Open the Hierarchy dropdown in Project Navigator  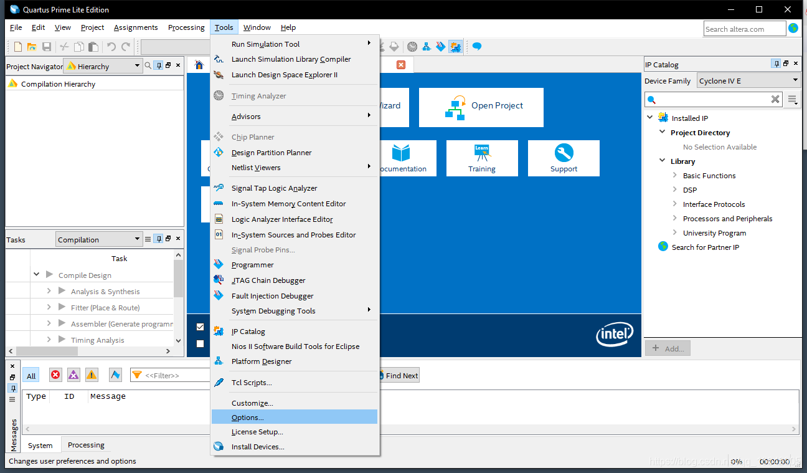103,66
